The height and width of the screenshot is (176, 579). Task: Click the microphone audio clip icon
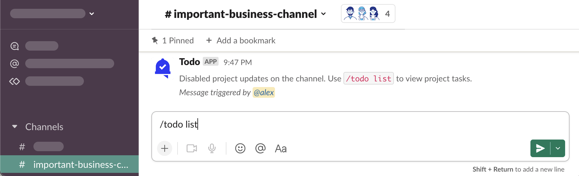[212, 148]
